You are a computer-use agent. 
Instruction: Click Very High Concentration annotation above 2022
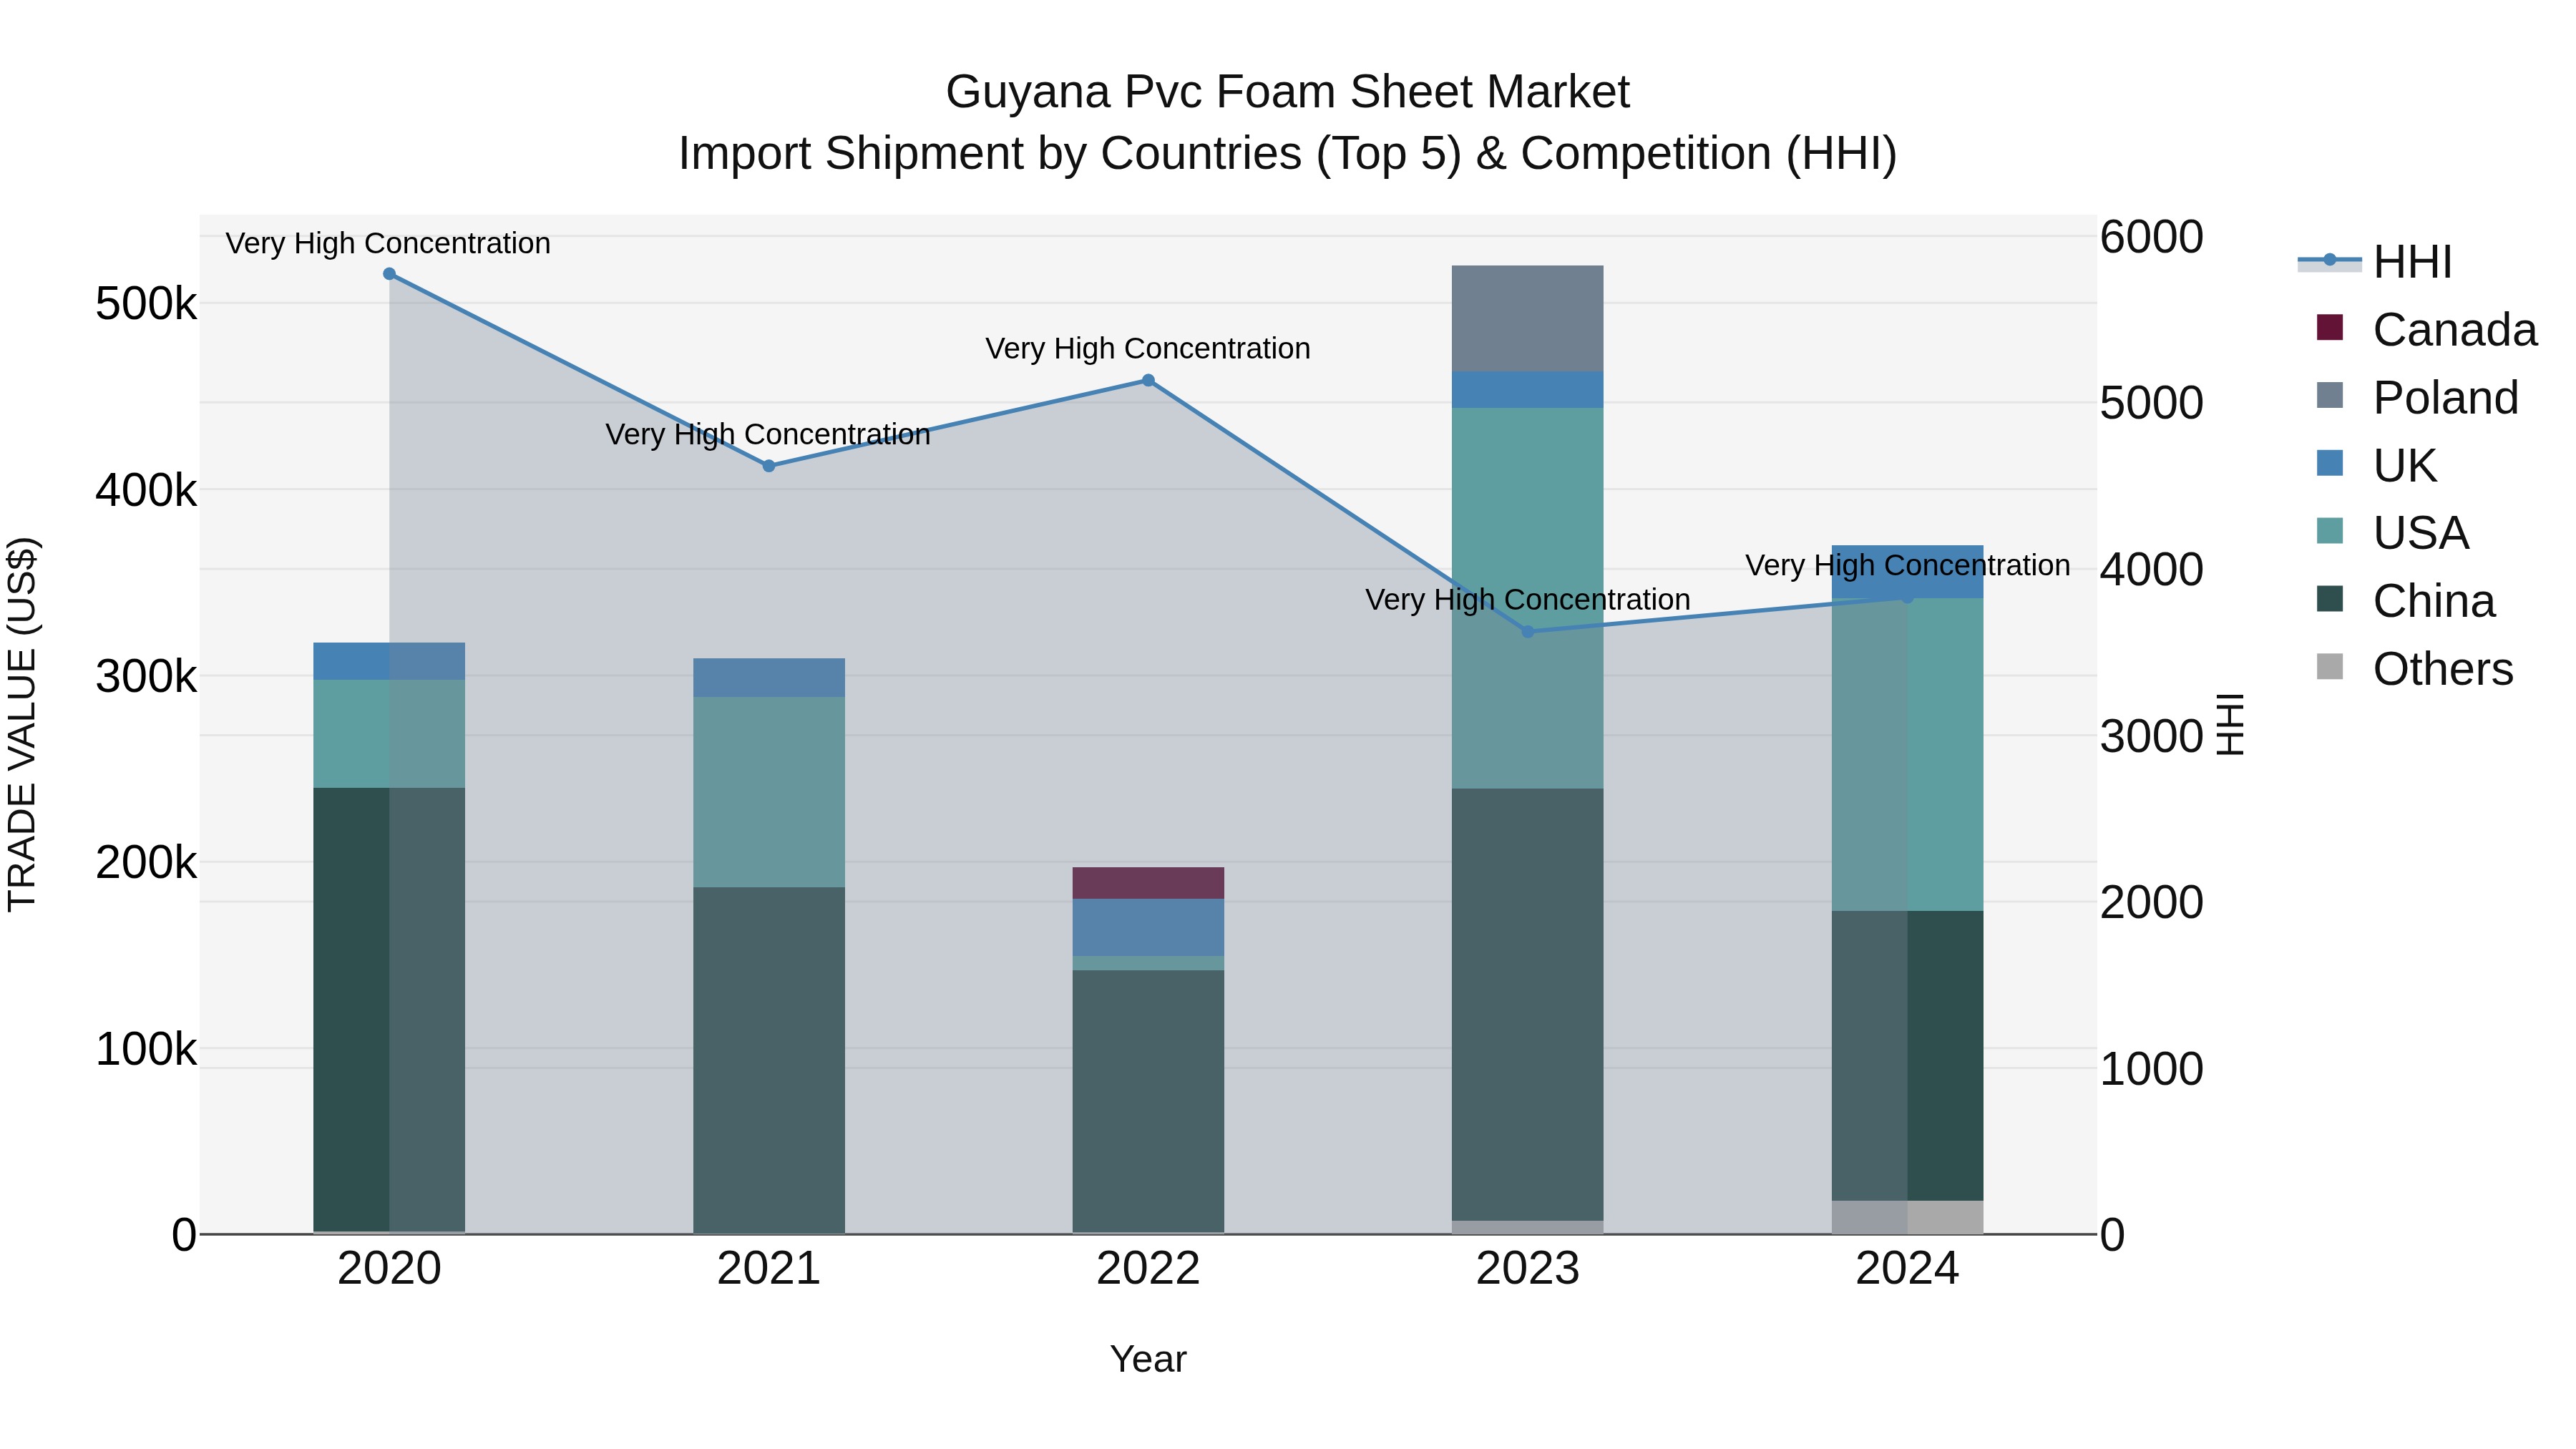[1148, 348]
